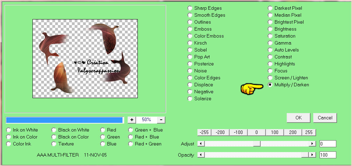Click the Adjust slider right arrow
Screen dimensions: 352x166
point(312,144)
